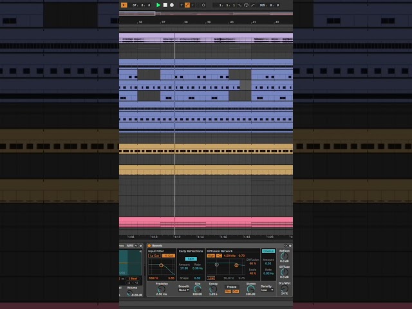Click the Predelay knob
Screen dimensions: 412x309
[162, 289]
